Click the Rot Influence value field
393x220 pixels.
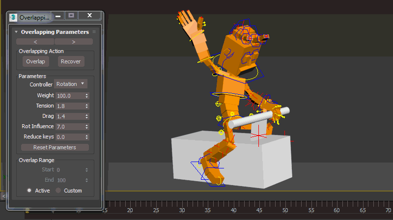click(x=69, y=127)
